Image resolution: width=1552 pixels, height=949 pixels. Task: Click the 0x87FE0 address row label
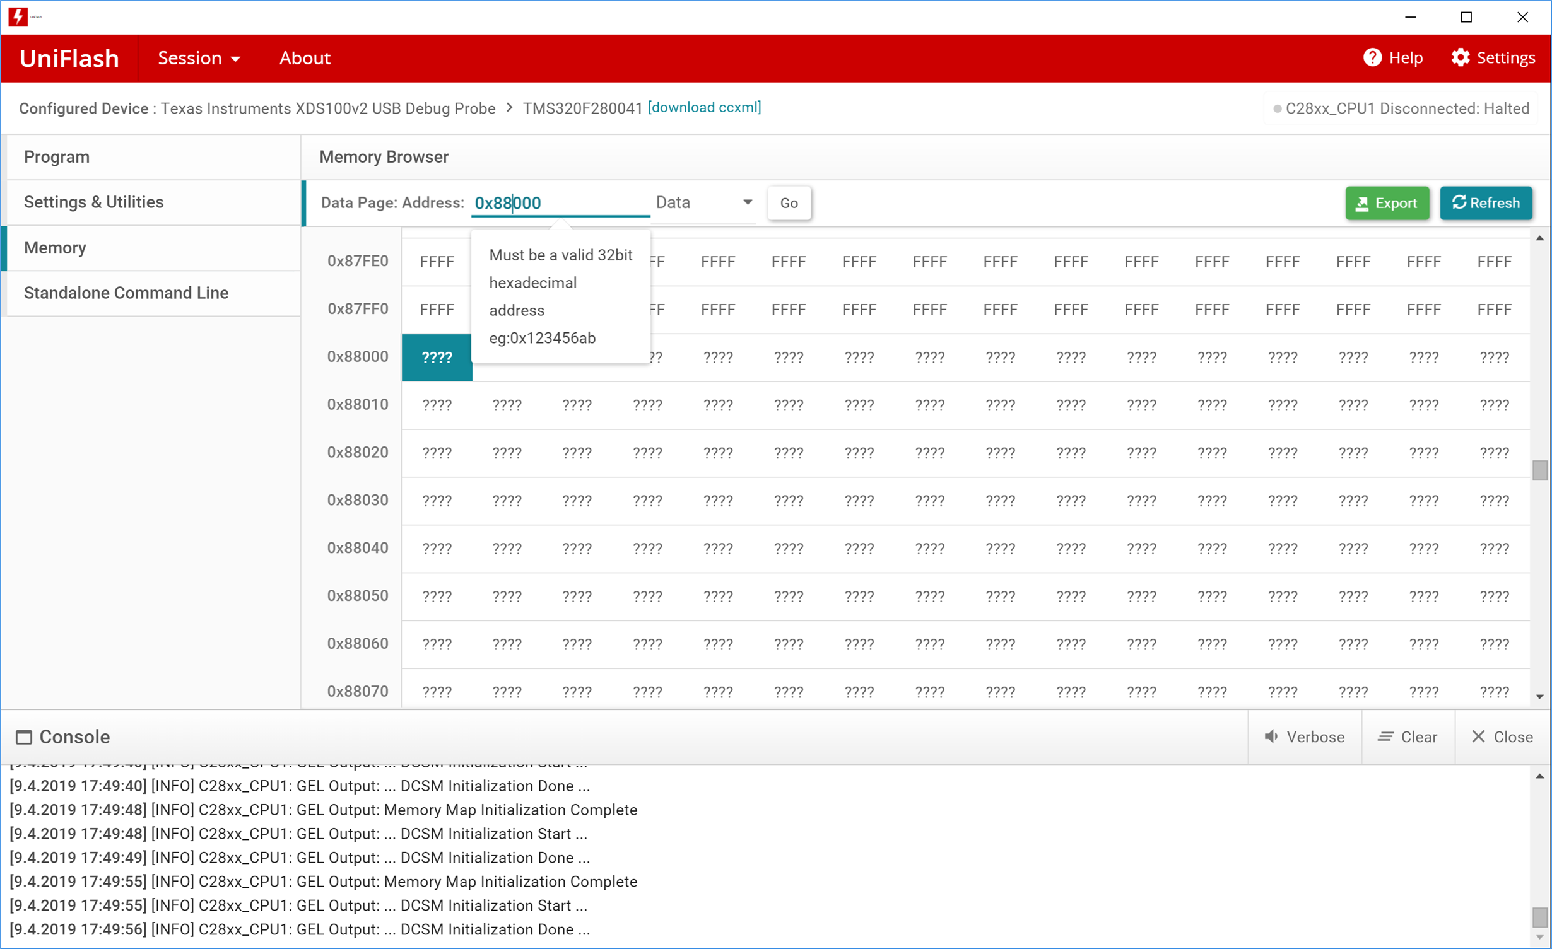(x=358, y=261)
